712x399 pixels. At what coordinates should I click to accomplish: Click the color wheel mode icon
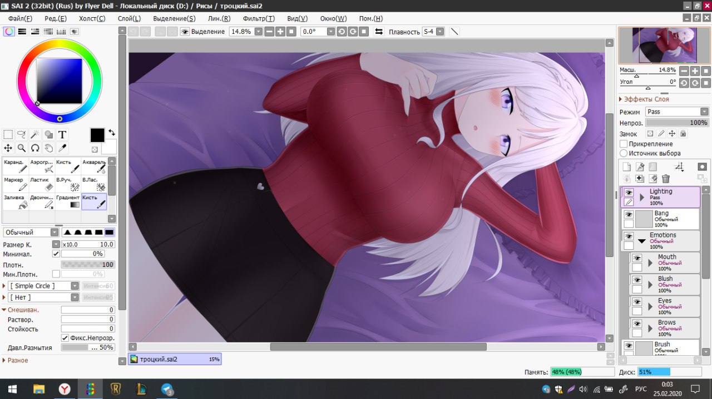(9, 32)
